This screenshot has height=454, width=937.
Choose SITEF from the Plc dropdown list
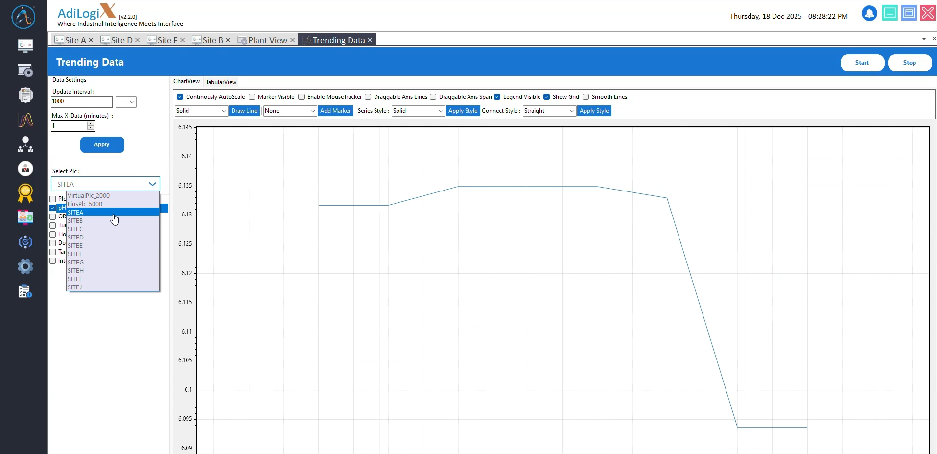coord(75,254)
